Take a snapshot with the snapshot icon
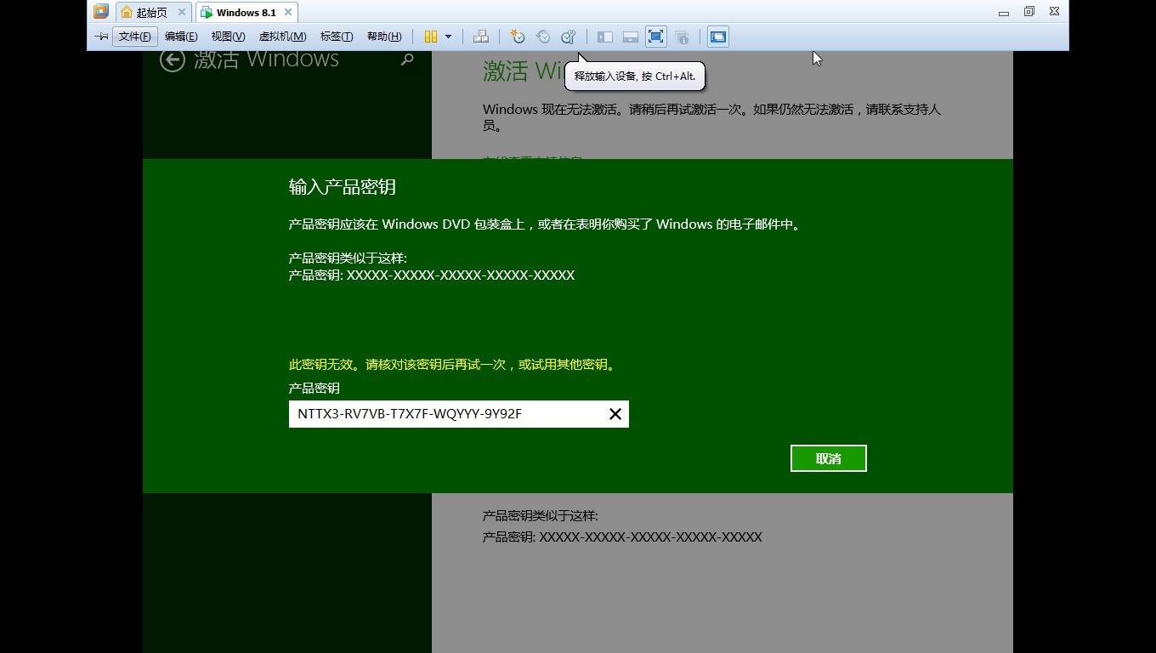 [x=518, y=37]
